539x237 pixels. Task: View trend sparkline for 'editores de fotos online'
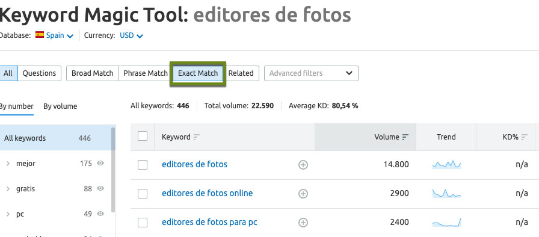coord(446,193)
